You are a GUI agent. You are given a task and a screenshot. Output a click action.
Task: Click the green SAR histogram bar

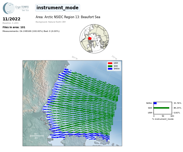(161, 108)
